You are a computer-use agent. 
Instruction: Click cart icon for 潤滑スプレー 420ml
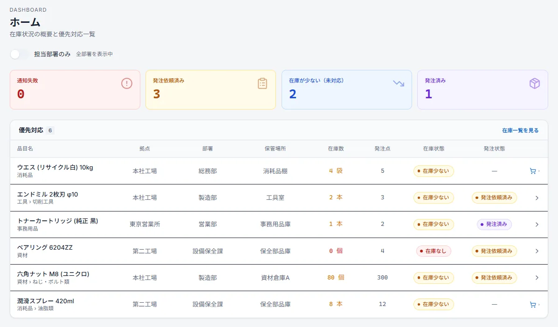click(533, 305)
